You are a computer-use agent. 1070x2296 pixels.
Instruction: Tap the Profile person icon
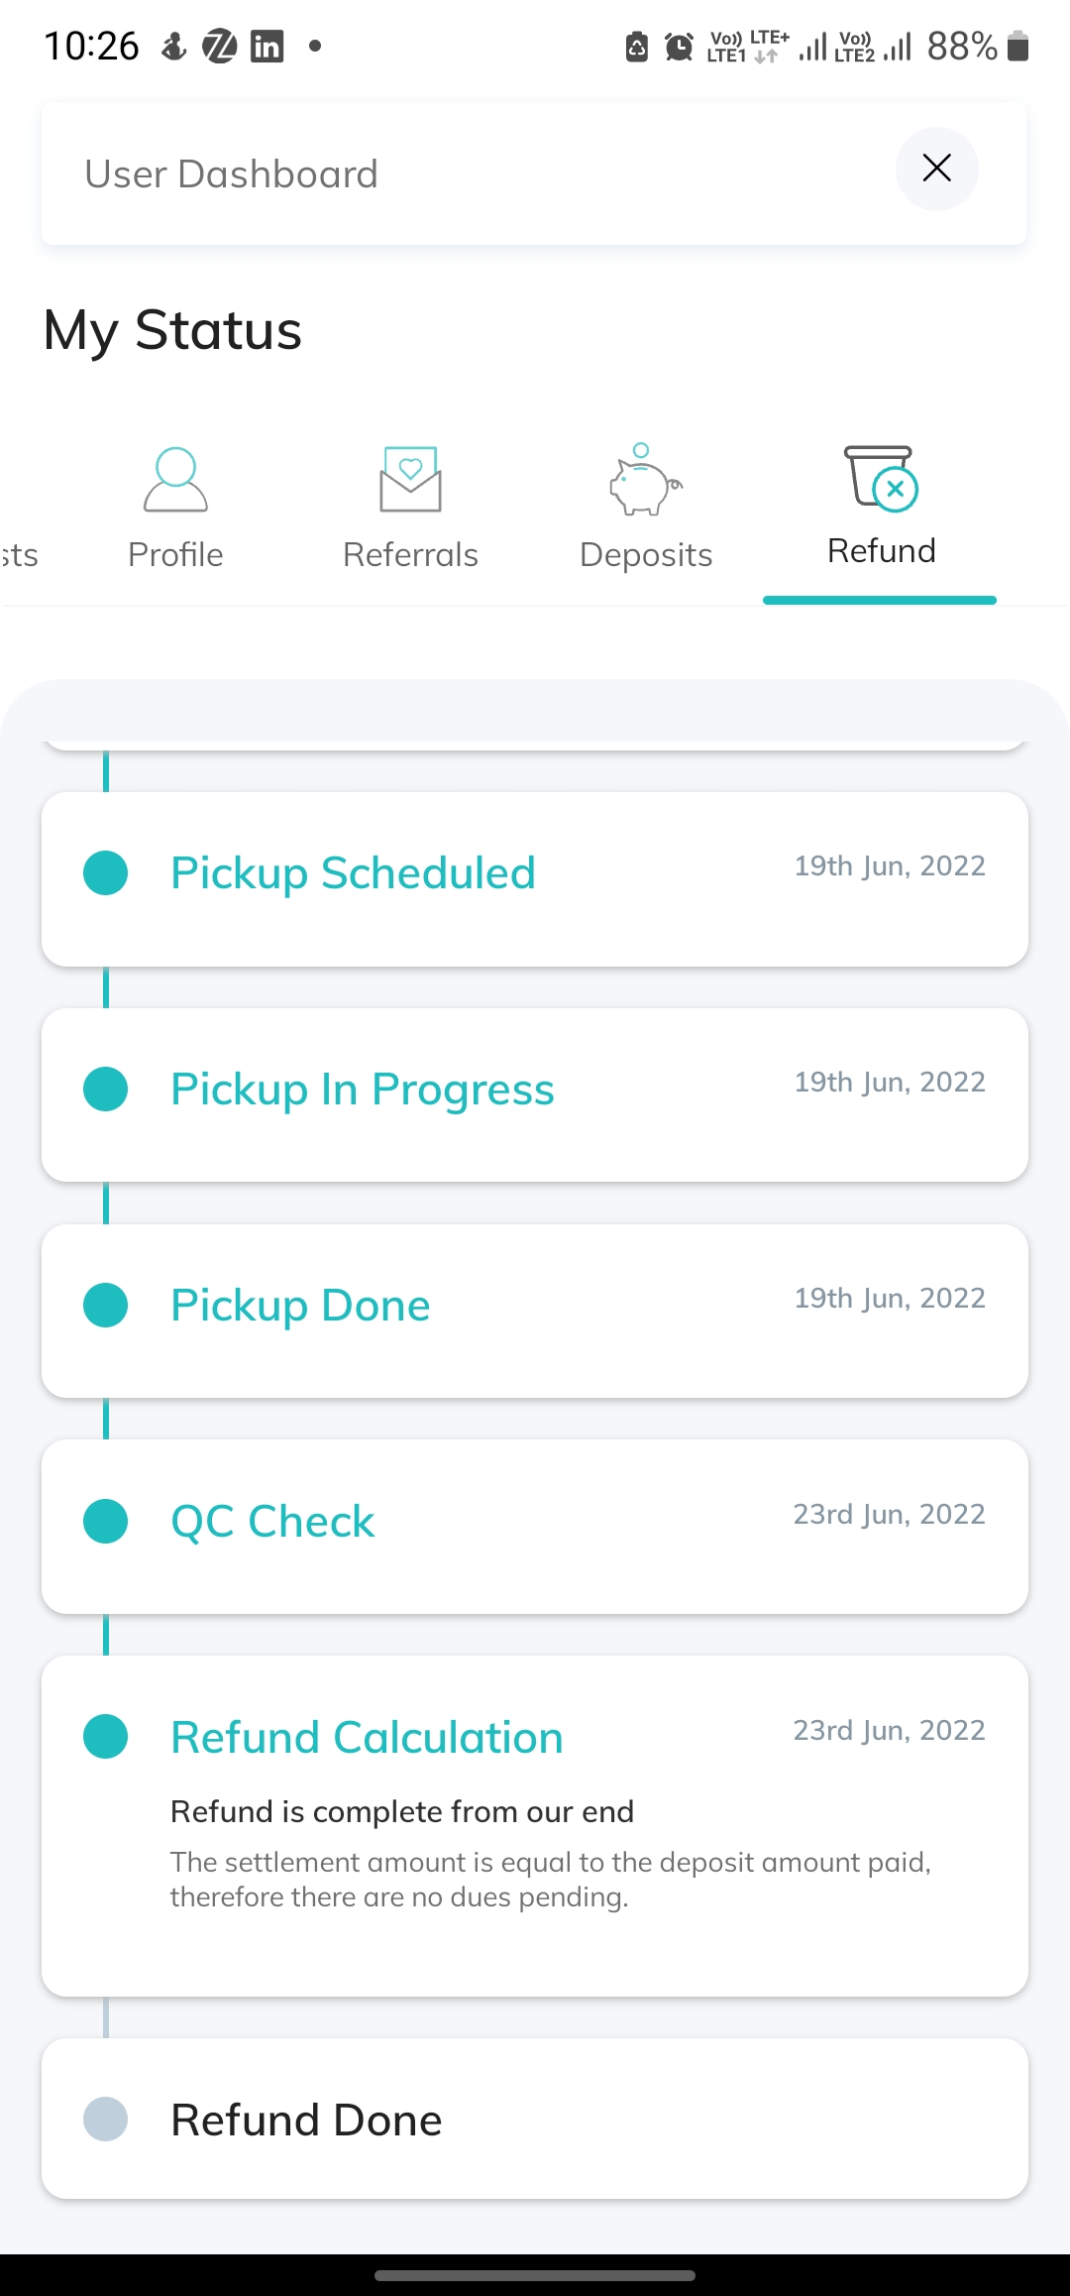[x=175, y=480]
